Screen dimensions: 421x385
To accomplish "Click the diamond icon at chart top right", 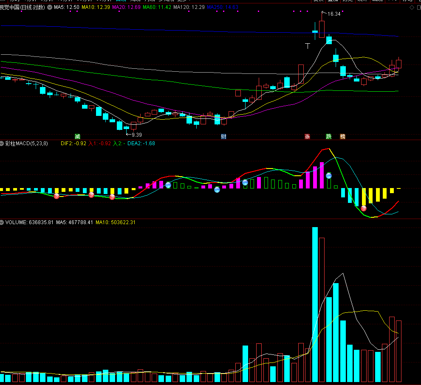I will click(412, 8).
